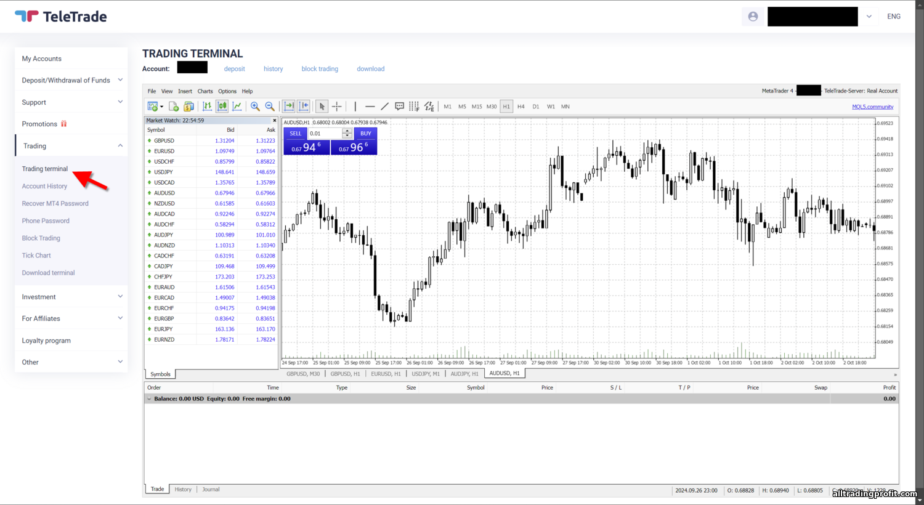Image resolution: width=924 pixels, height=505 pixels.
Task: Switch chart to line chart view
Action: 237,107
